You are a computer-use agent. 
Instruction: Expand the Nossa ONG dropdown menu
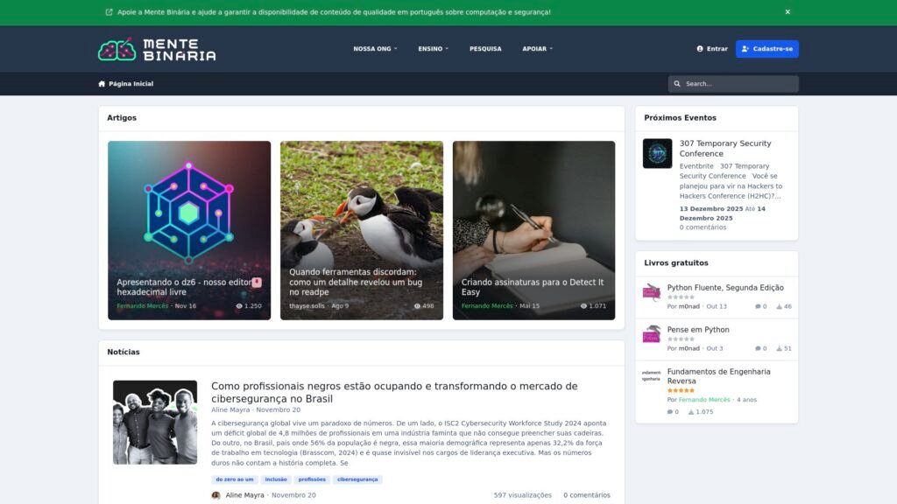(375, 49)
